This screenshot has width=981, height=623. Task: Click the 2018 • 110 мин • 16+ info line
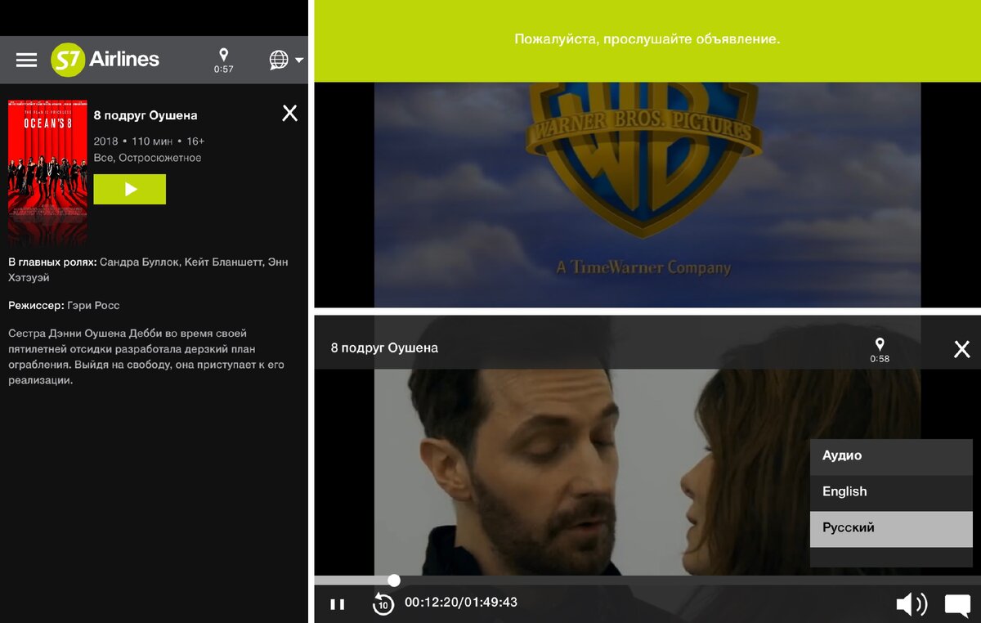149,141
